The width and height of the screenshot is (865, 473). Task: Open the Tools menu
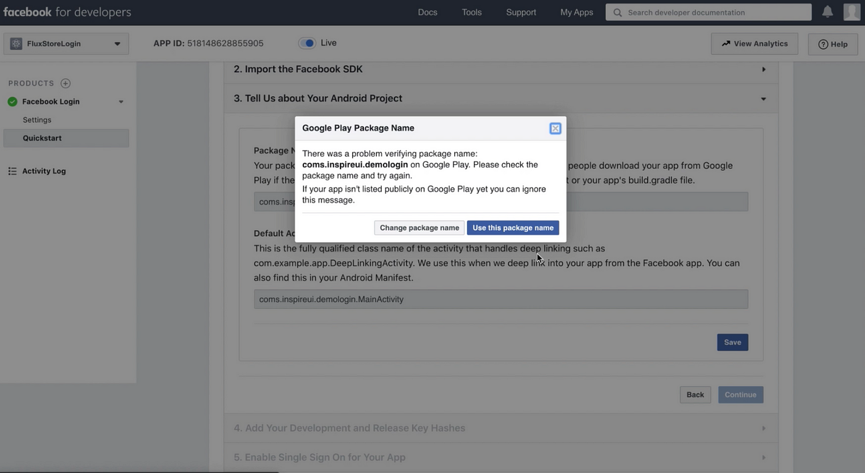471,12
